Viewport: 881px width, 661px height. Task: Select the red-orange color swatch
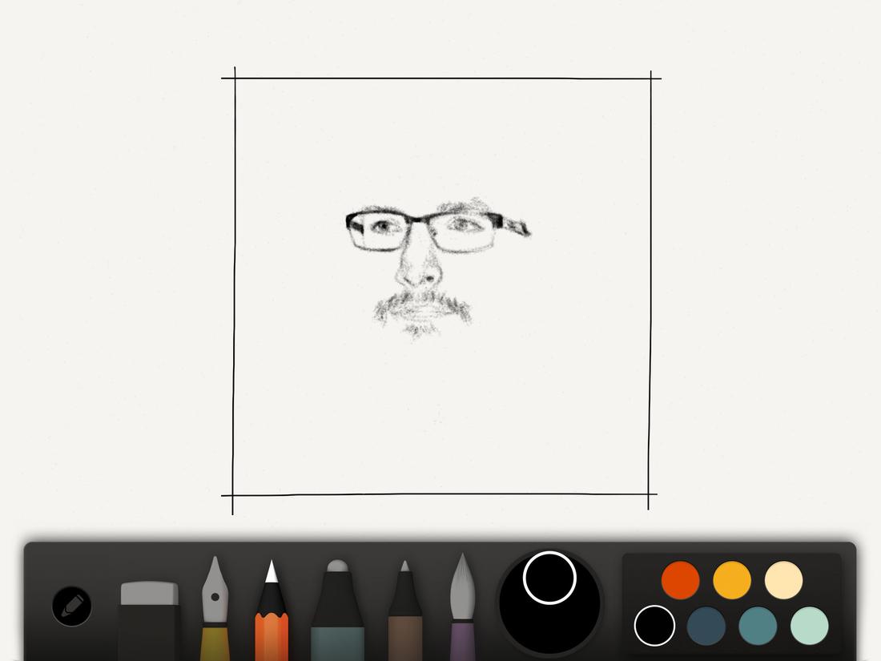pyautogui.click(x=680, y=578)
